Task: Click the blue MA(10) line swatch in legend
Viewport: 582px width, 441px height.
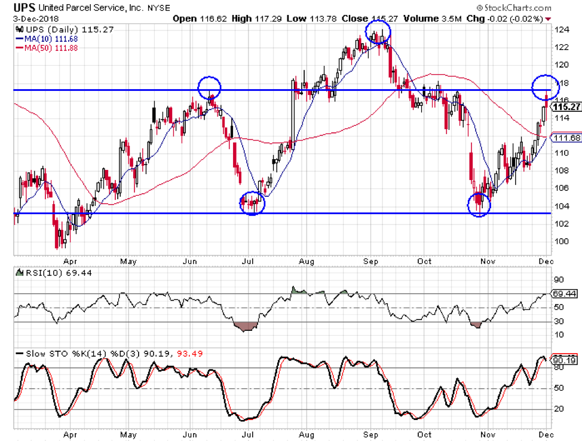Action: coord(20,39)
